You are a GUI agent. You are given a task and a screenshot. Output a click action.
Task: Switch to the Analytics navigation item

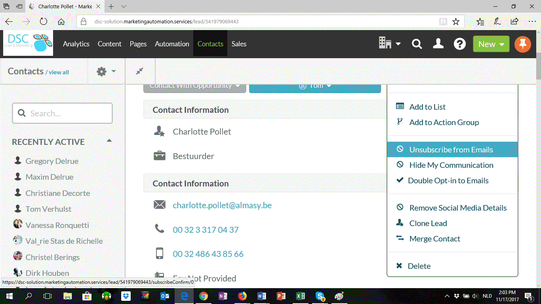pyautogui.click(x=76, y=44)
